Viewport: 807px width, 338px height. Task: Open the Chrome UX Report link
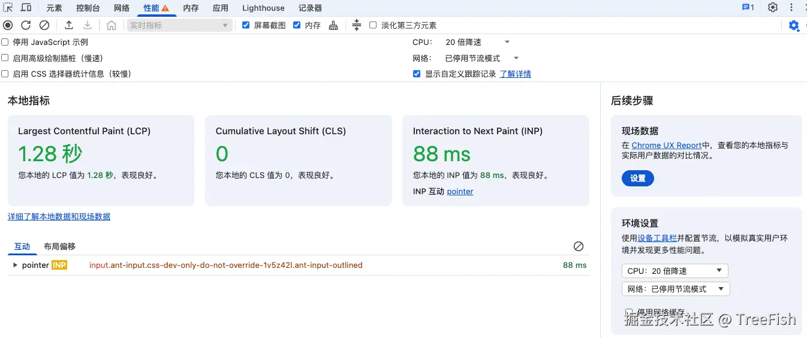coord(666,145)
